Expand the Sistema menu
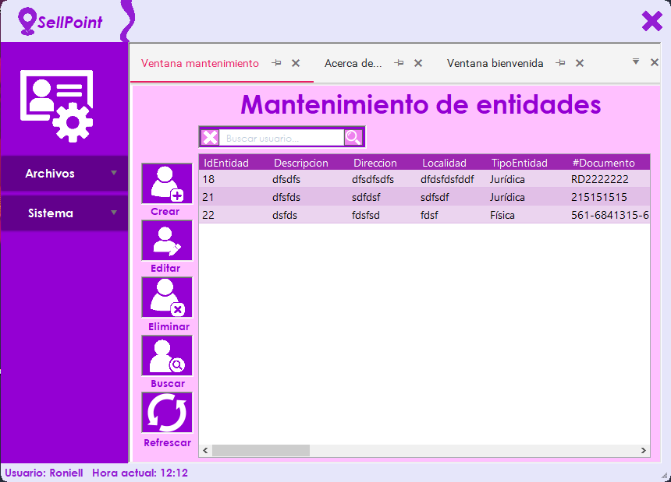 pyautogui.click(x=64, y=213)
